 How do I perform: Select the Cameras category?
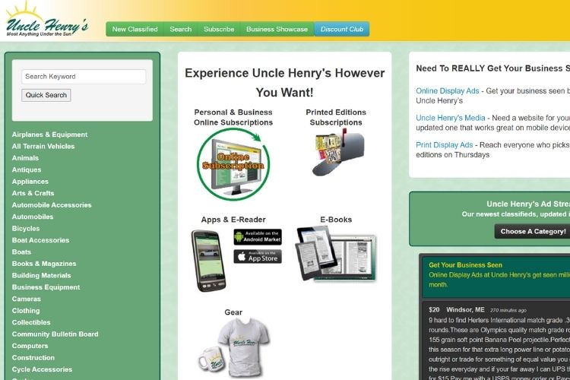[x=26, y=299]
